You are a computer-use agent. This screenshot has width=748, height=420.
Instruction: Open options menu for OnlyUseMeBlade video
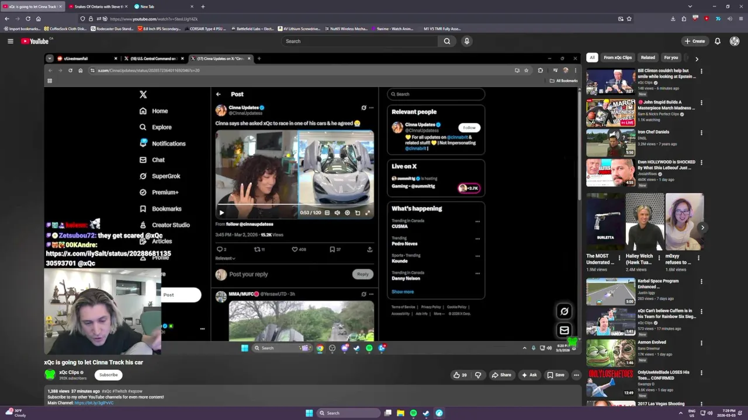(701, 373)
